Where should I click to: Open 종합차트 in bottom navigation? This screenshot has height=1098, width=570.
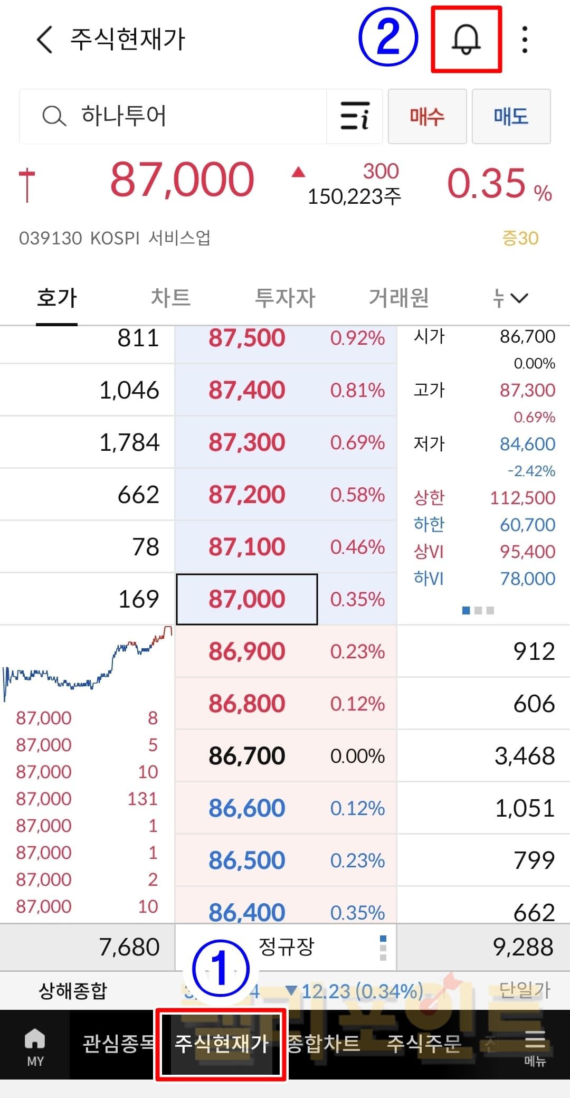point(324,1044)
